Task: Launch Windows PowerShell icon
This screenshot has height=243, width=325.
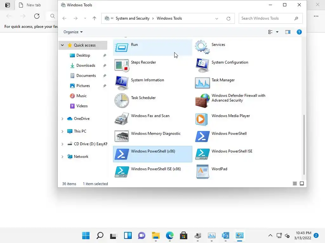Action: pos(202,136)
